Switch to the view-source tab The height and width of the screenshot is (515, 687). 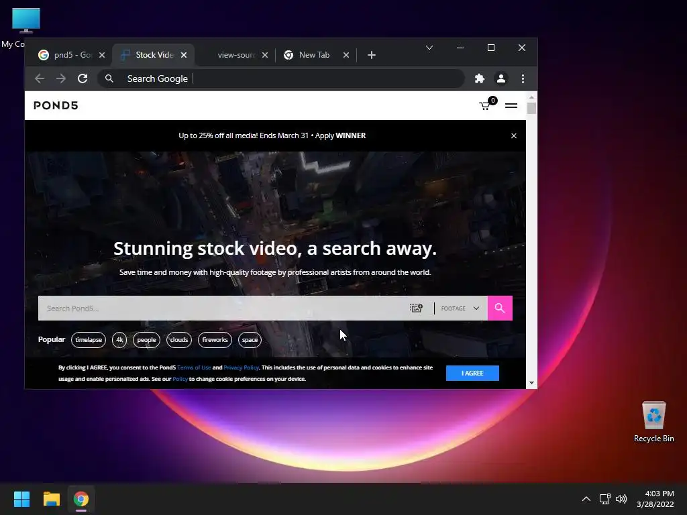[x=234, y=55]
